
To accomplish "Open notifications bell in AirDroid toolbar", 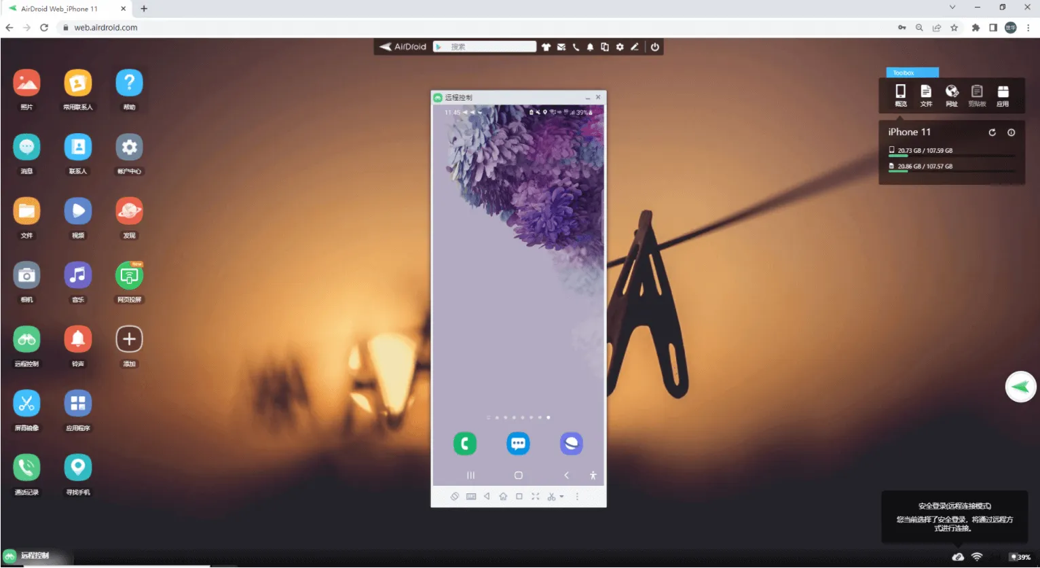I will pos(590,47).
